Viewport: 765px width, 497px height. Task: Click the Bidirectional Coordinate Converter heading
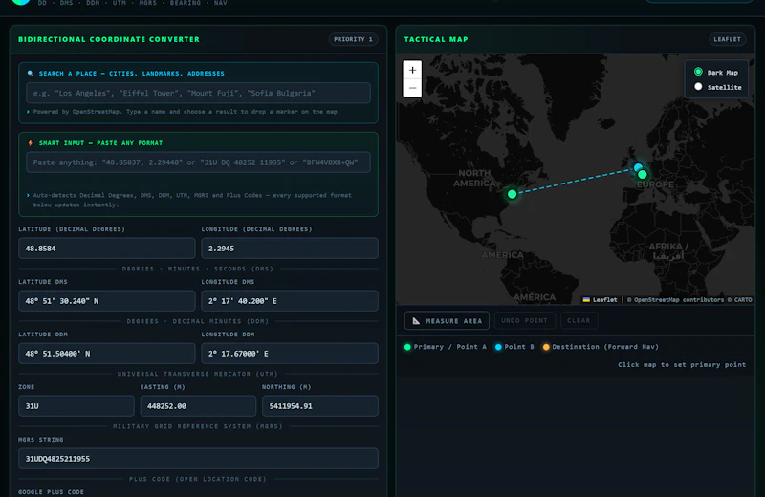(109, 39)
